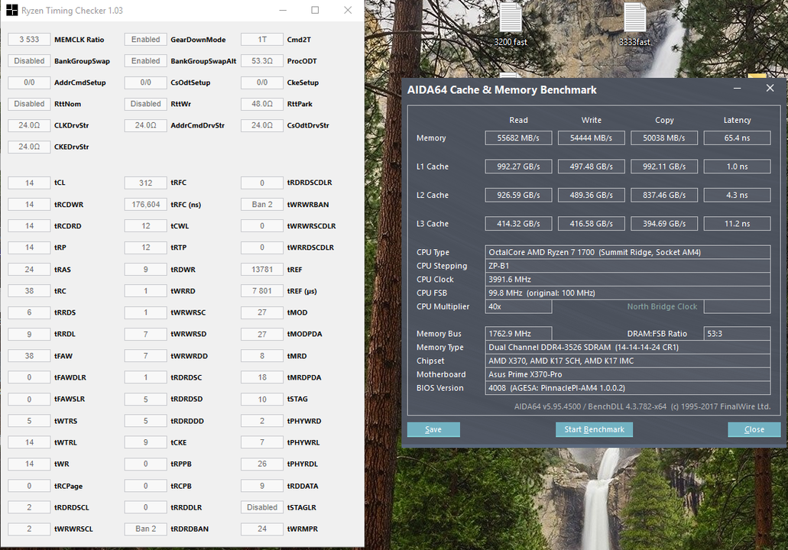The image size is (788, 550).
Task: Click the tRRDL 9 value box
Action: [29, 334]
